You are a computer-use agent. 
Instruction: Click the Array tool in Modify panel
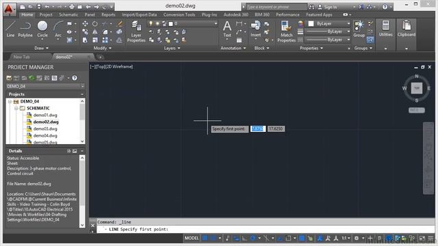(x=105, y=40)
